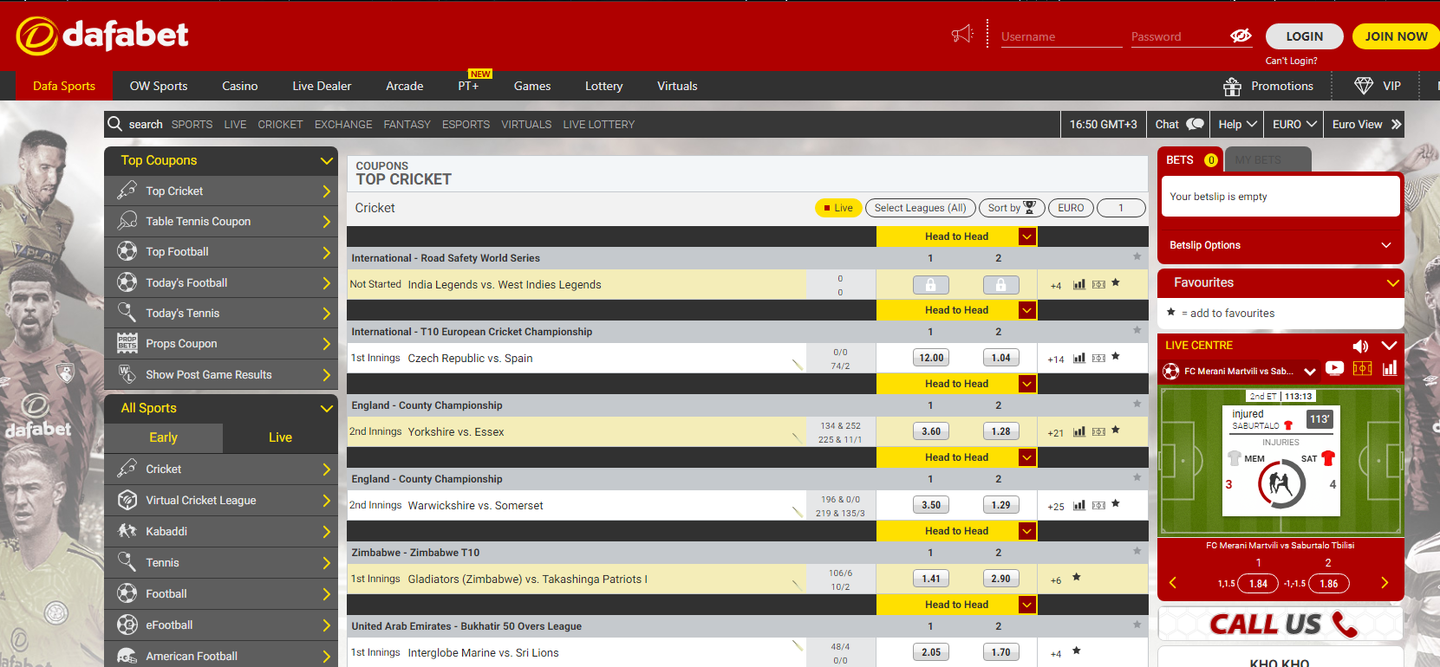Expand Betslip Options
The image size is (1440, 667).
(x=1280, y=245)
